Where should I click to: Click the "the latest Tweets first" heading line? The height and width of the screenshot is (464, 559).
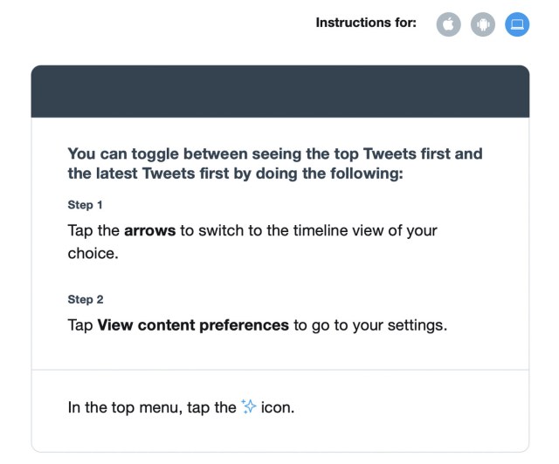click(x=149, y=174)
